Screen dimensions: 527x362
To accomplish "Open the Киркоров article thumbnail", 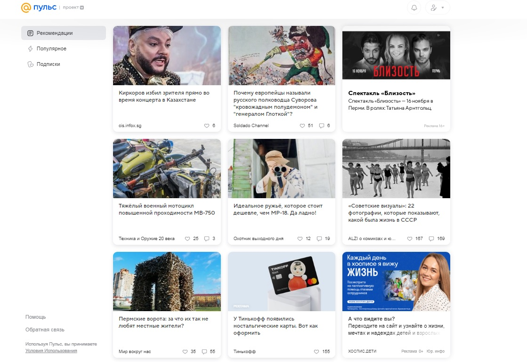I will coord(167,56).
